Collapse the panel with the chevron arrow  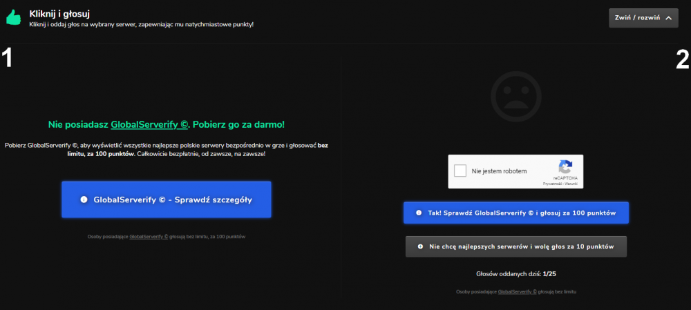669,18
